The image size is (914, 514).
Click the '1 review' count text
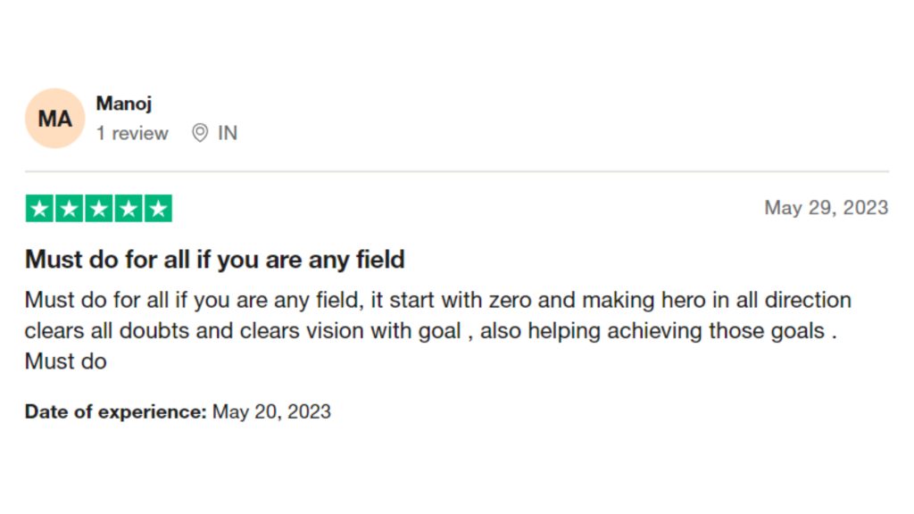coord(132,134)
